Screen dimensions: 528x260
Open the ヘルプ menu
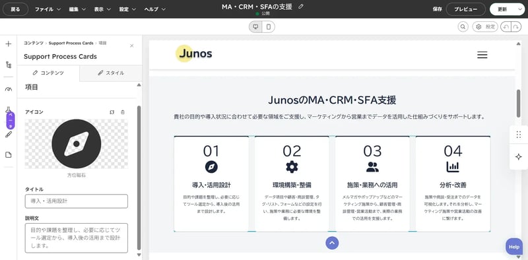[155, 9]
